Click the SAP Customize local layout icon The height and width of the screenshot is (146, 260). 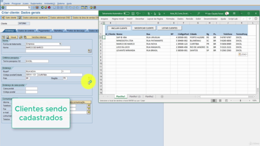(95, 7)
